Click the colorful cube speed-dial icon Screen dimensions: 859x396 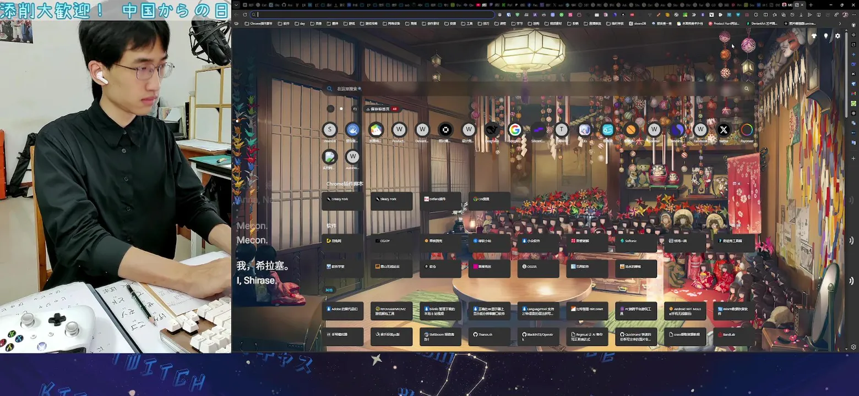376,130
